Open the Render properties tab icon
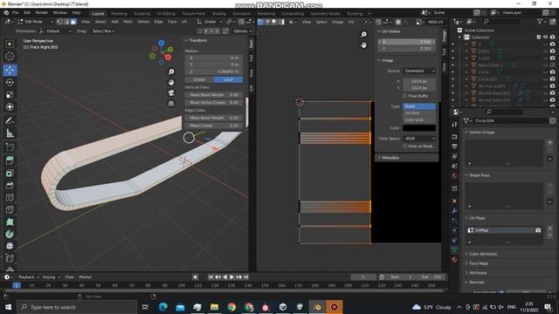 454,137
